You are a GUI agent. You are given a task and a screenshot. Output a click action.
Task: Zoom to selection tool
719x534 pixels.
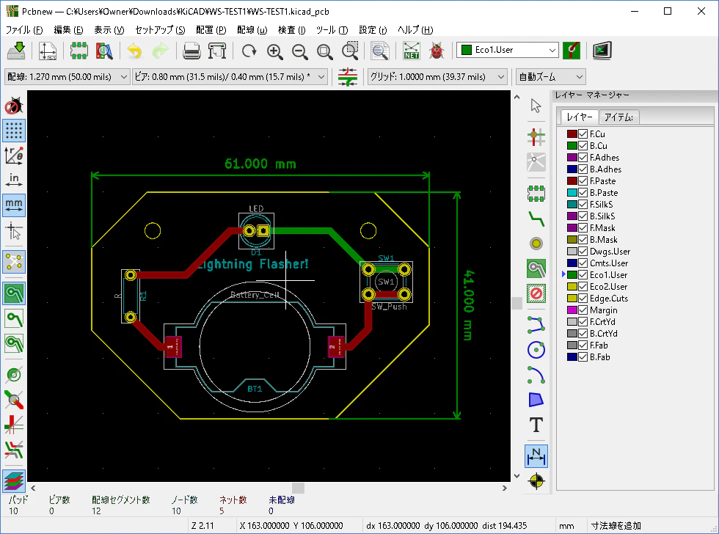pyautogui.click(x=351, y=51)
